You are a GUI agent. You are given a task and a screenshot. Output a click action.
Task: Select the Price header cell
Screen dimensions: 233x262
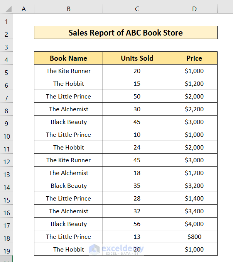194,58
